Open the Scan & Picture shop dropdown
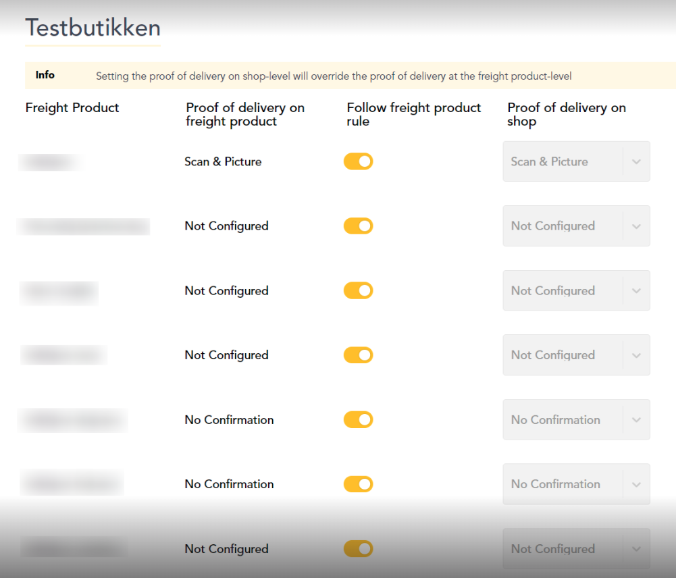Viewport: 676px width, 578px height. click(x=577, y=161)
